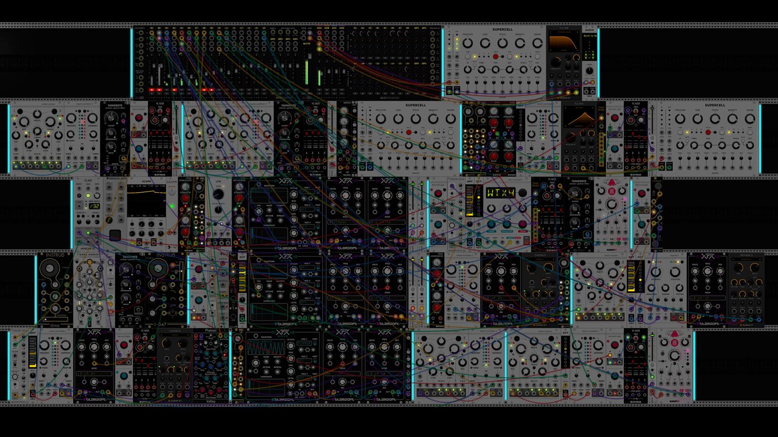Open the WTX4 wavetable selector display

(x=500, y=193)
